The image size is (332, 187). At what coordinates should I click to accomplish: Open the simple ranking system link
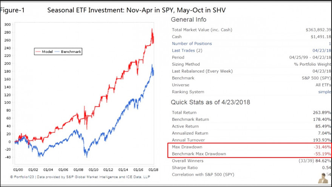(x=324, y=92)
